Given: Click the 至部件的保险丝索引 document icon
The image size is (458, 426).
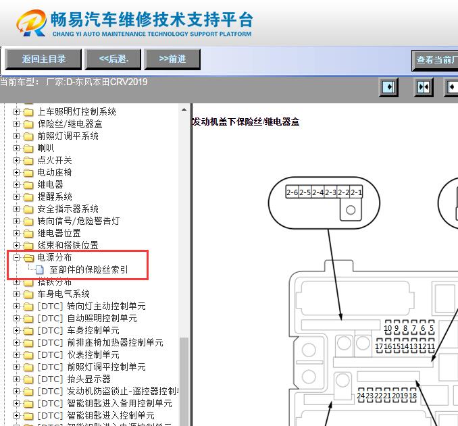Looking at the screenshot, I should tap(40, 270).
